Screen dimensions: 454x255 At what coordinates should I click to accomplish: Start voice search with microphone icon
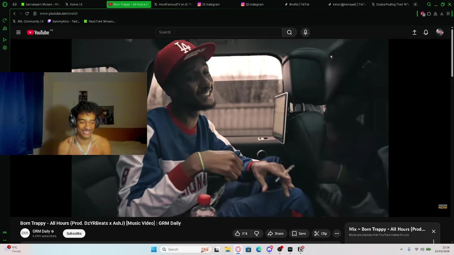(305, 32)
